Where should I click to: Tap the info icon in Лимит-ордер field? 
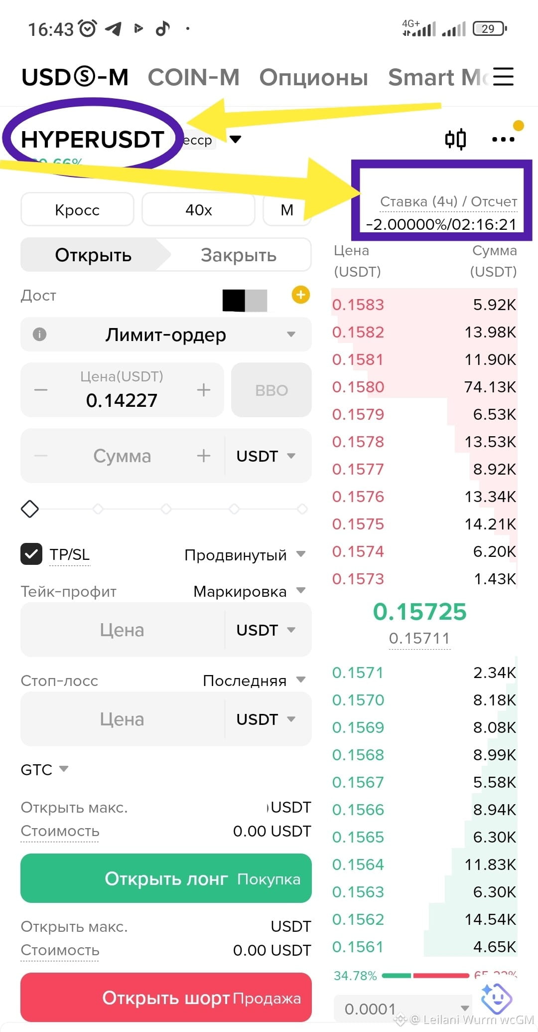click(x=39, y=334)
